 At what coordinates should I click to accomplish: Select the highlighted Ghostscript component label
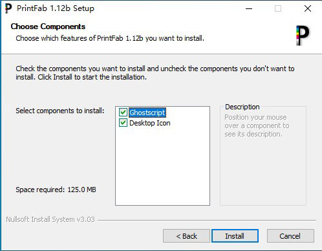click(x=147, y=113)
